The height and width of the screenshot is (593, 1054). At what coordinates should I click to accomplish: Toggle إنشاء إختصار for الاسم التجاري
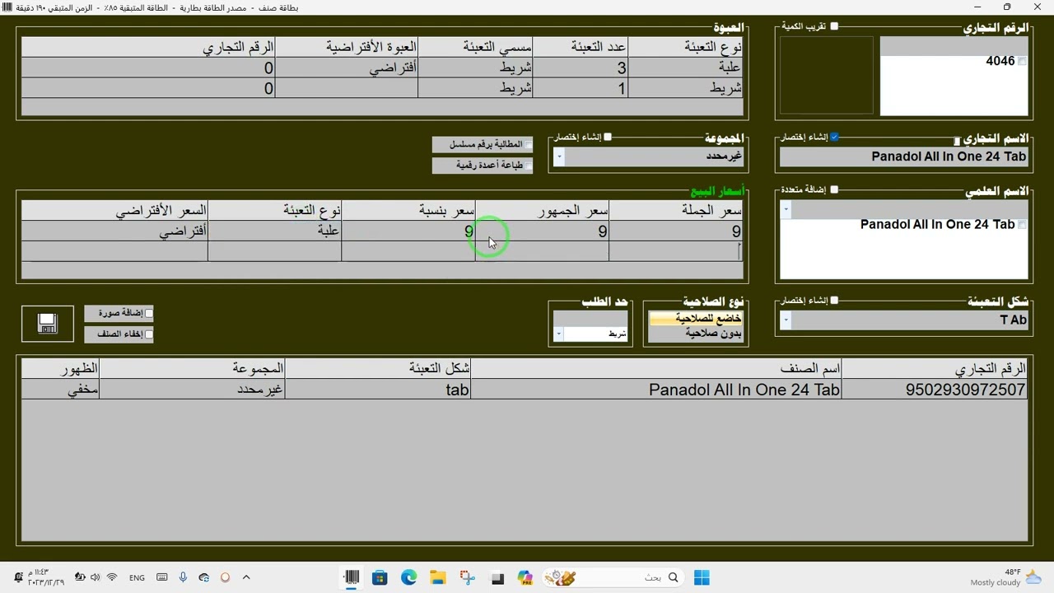pos(834,137)
